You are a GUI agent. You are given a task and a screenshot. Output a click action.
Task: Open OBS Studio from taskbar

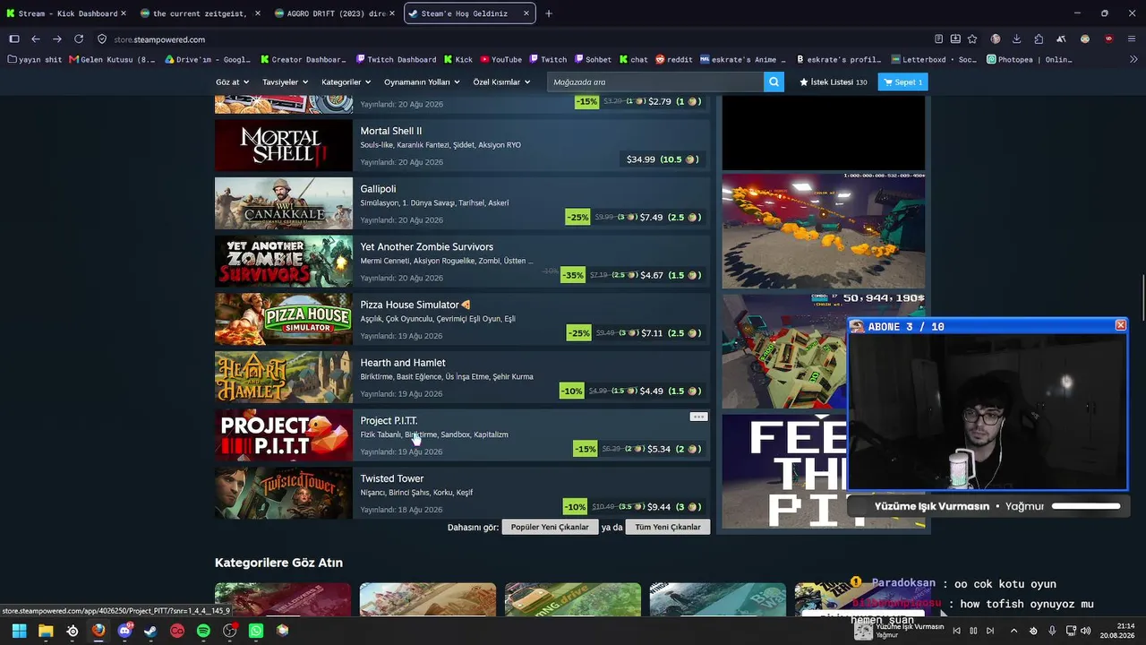(230, 631)
